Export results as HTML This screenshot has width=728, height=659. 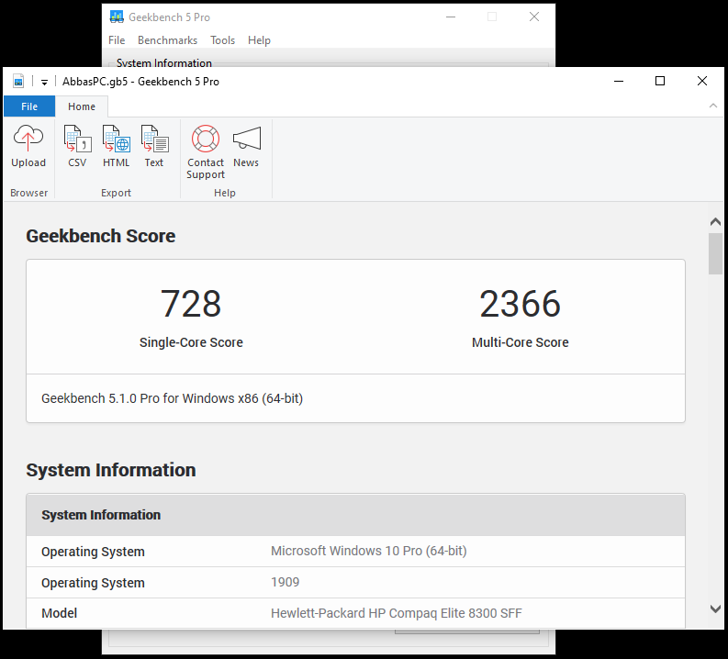coord(116,146)
